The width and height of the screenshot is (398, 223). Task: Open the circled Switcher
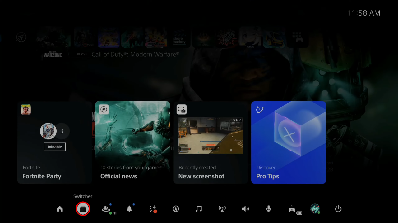pyautogui.click(x=83, y=209)
